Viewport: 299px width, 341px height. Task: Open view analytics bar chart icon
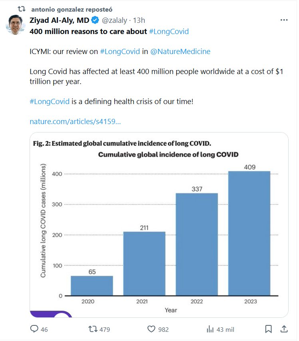coord(210,329)
